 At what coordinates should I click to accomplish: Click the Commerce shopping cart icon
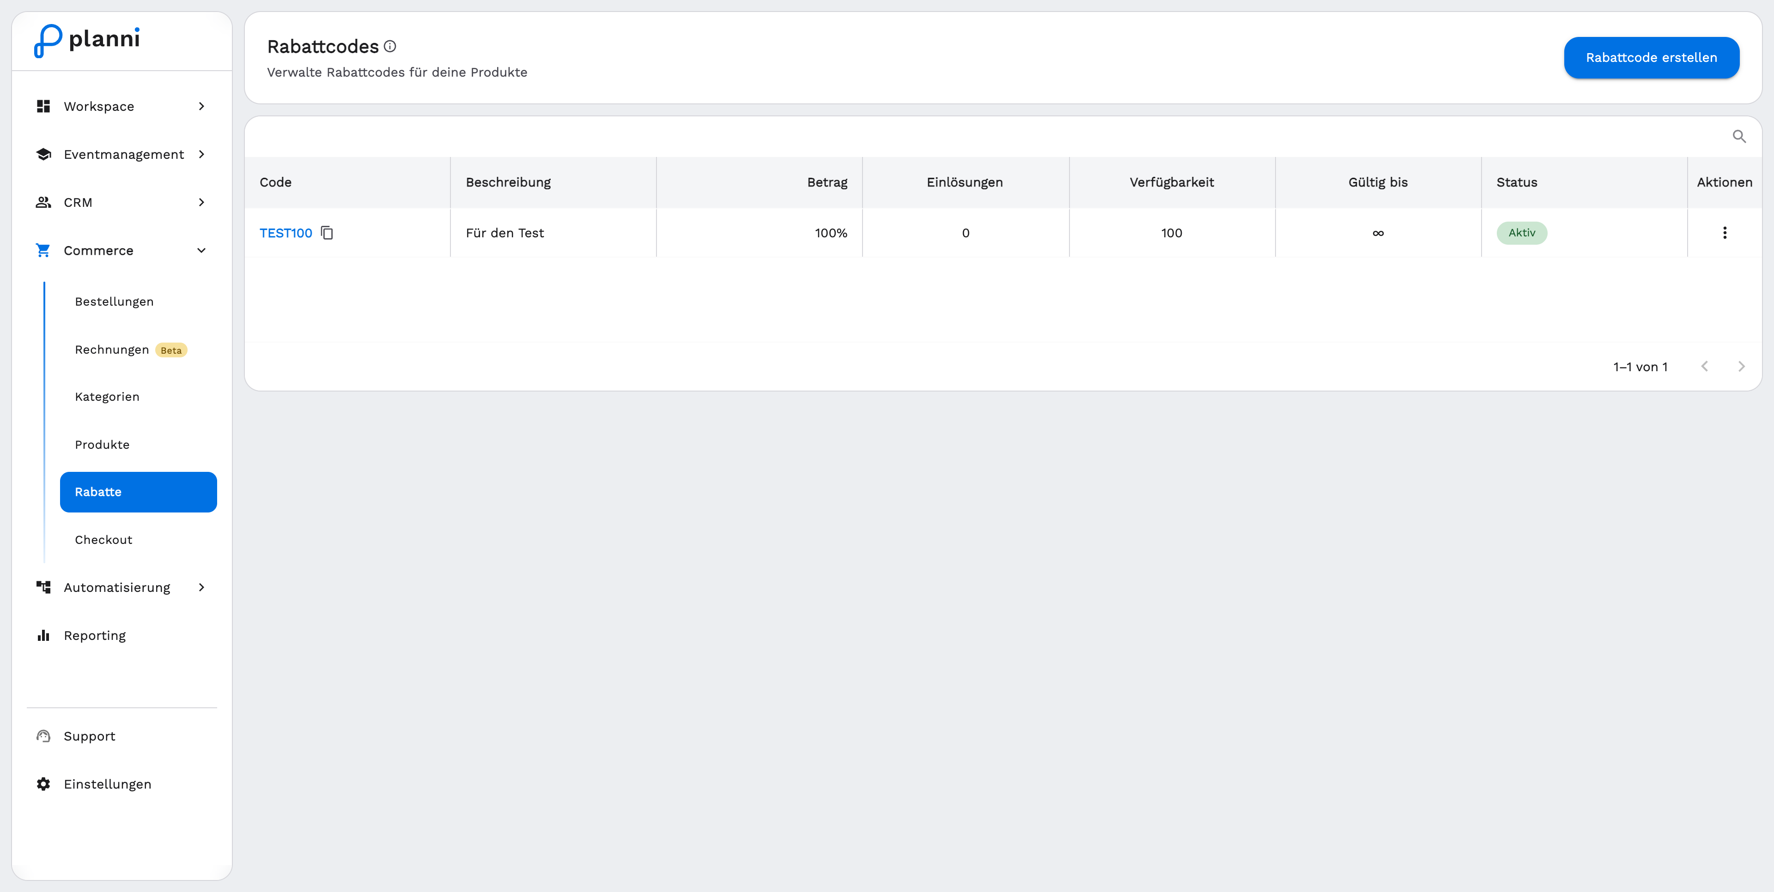(x=43, y=251)
